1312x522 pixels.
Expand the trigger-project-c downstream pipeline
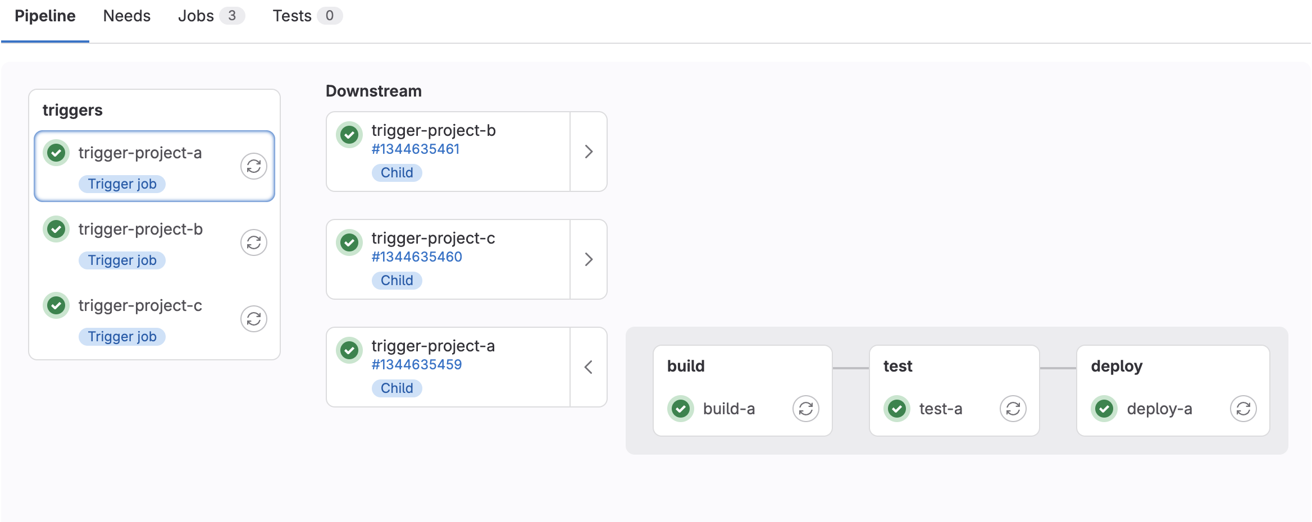[x=588, y=259]
